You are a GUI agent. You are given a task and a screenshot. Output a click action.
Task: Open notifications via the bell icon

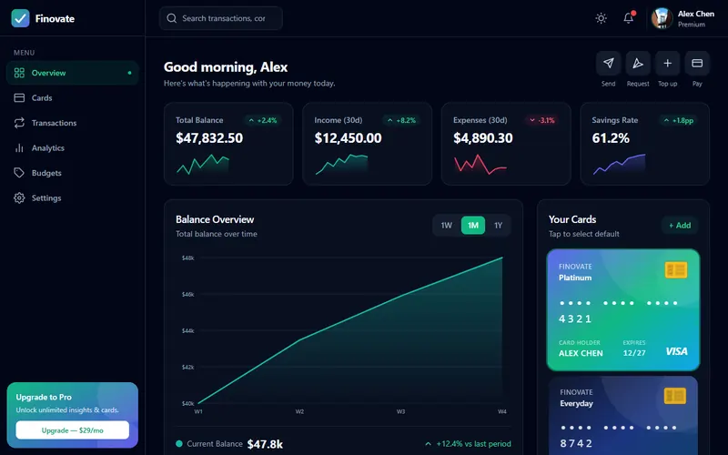coord(628,18)
